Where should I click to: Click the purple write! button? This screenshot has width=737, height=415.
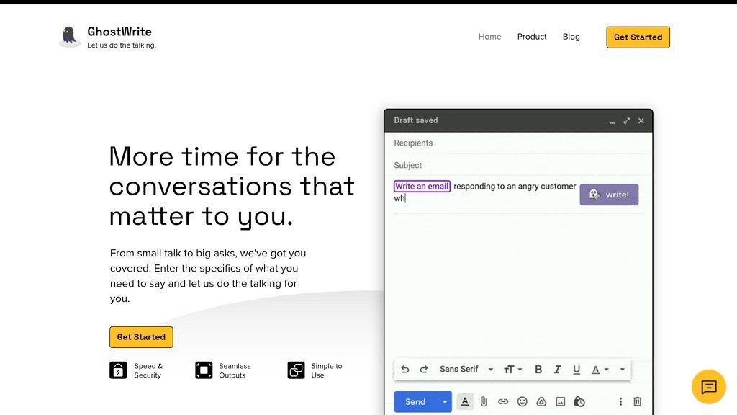point(609,194)
